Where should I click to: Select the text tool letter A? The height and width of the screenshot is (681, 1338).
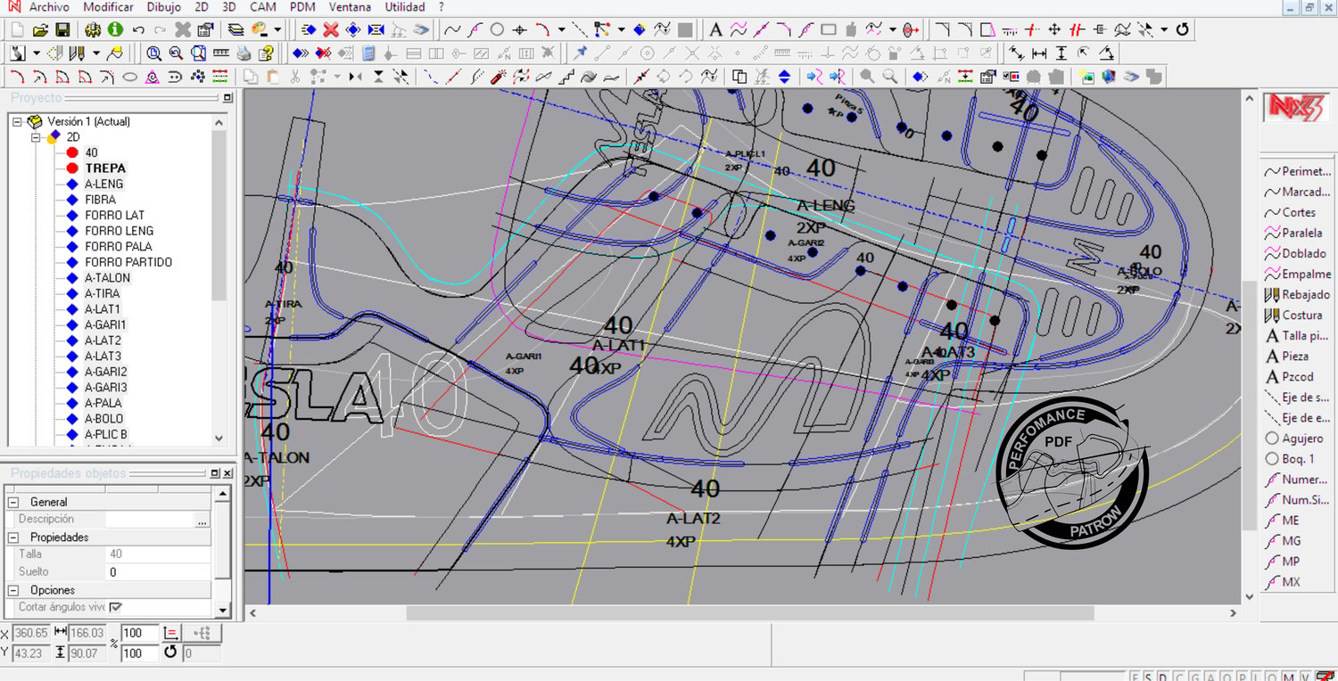pos(715,29)
